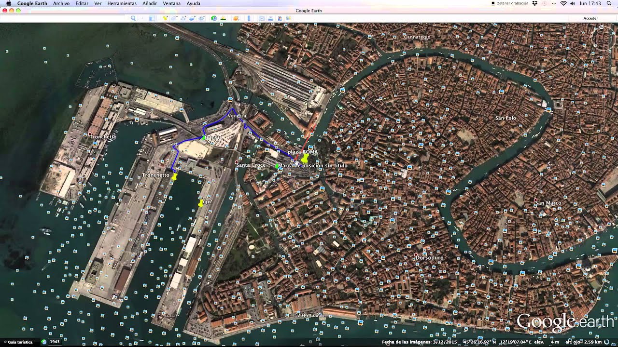618x347 pixels.
Task: Click the green Tranvia placemark
Action: 203,138
